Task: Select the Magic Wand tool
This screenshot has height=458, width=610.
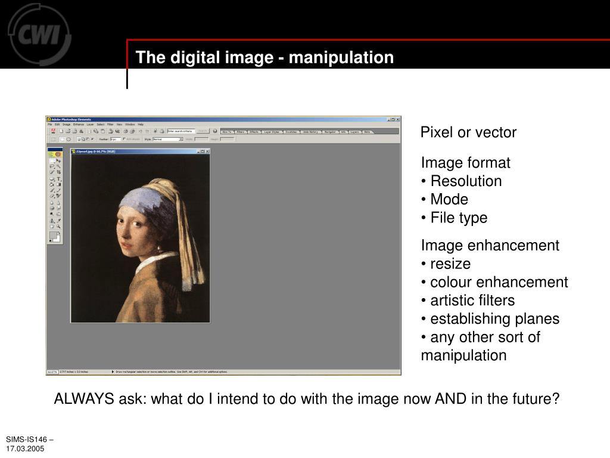Action: coord(59,166)
